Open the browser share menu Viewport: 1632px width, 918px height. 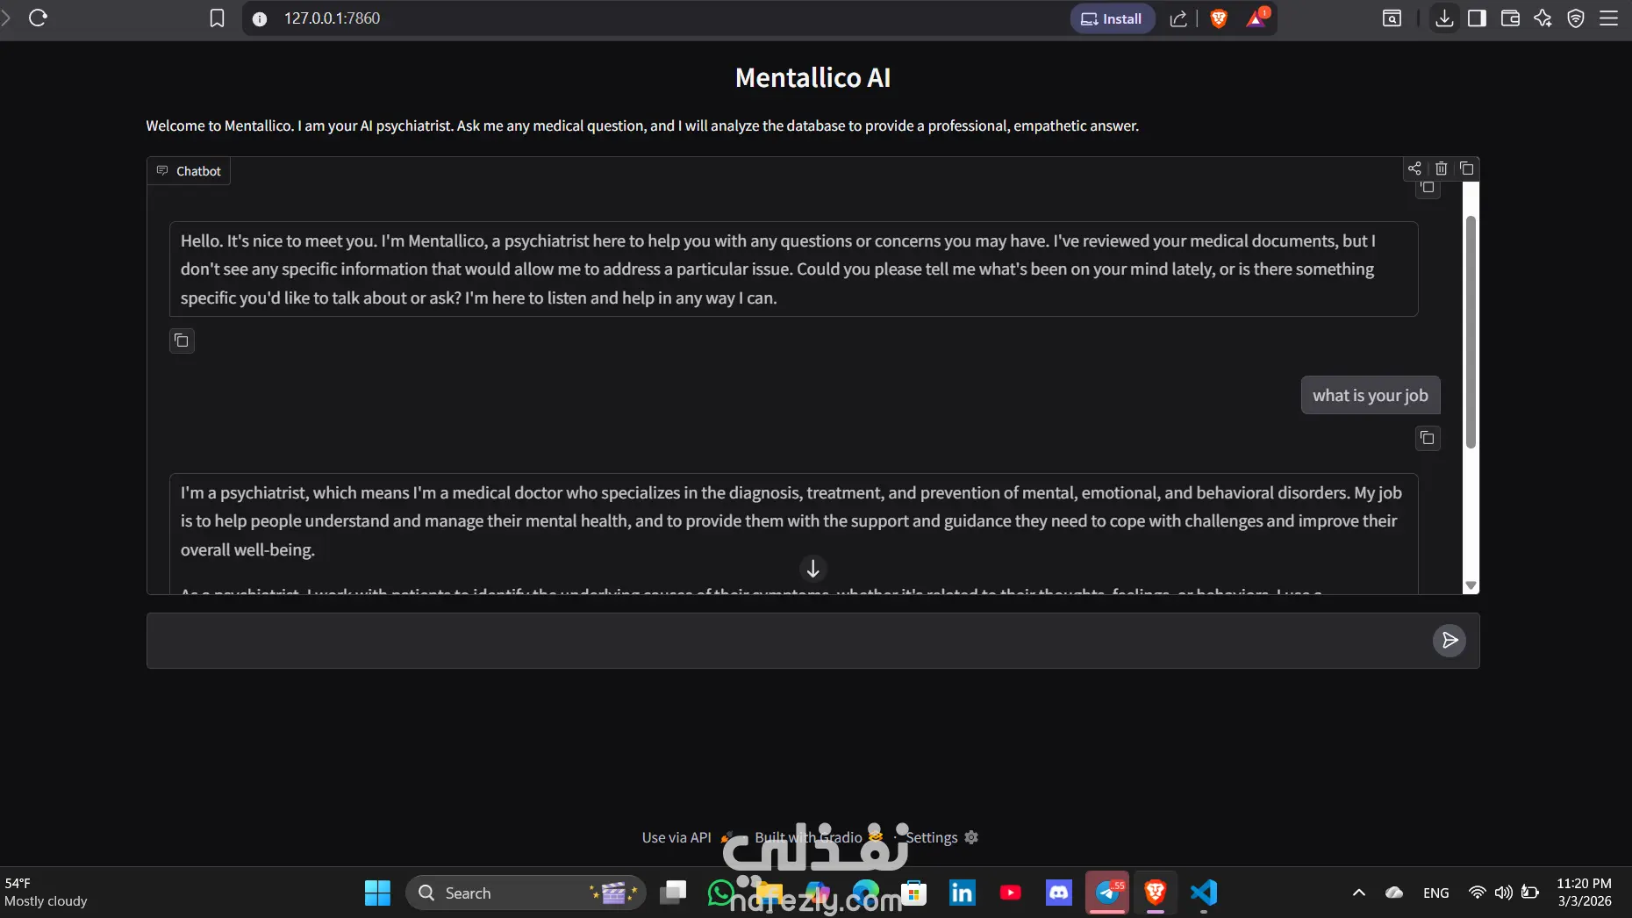pos(1178,18)
